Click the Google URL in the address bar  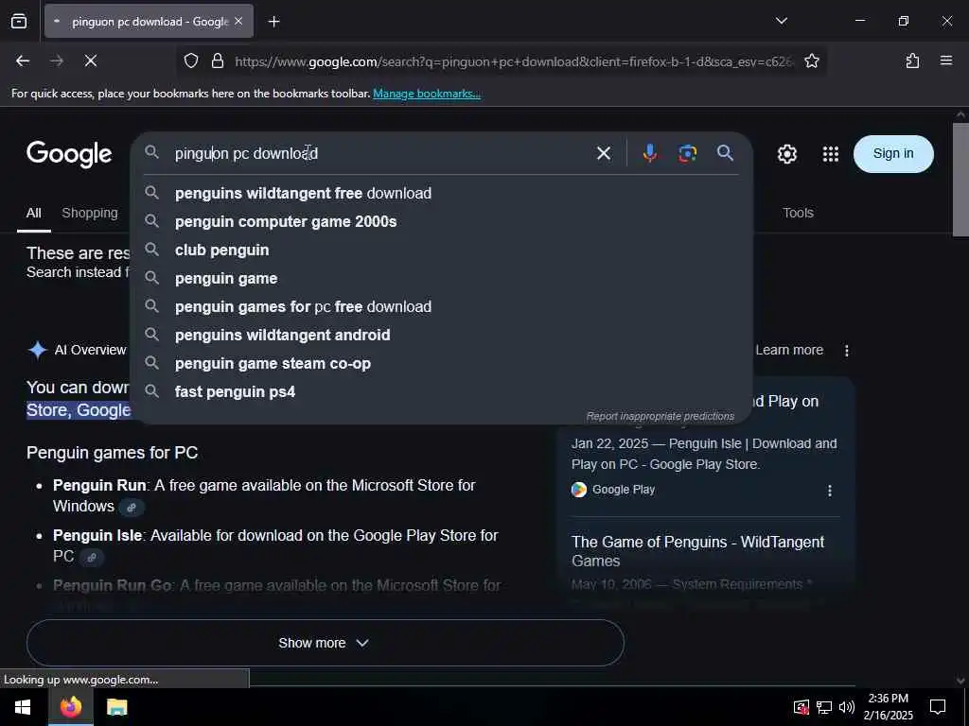(x=513, y=61)
